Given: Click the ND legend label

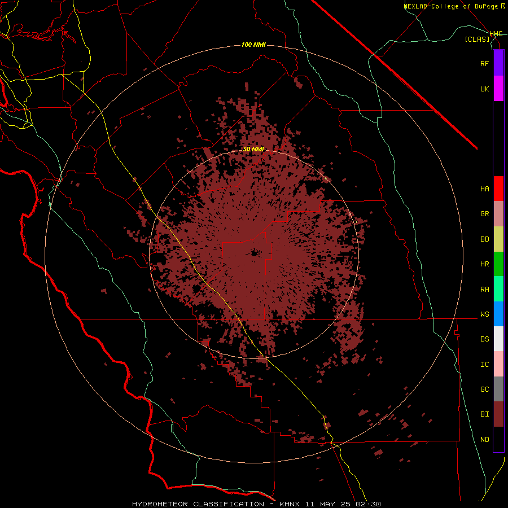Looking at the screenshot, I should (484, 440).
